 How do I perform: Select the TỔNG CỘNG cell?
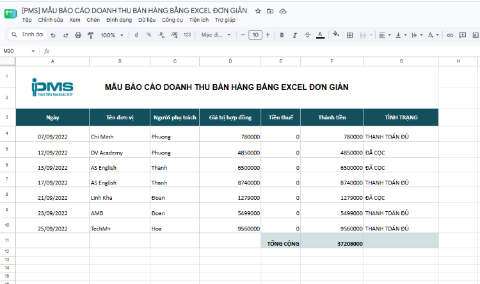281,241
